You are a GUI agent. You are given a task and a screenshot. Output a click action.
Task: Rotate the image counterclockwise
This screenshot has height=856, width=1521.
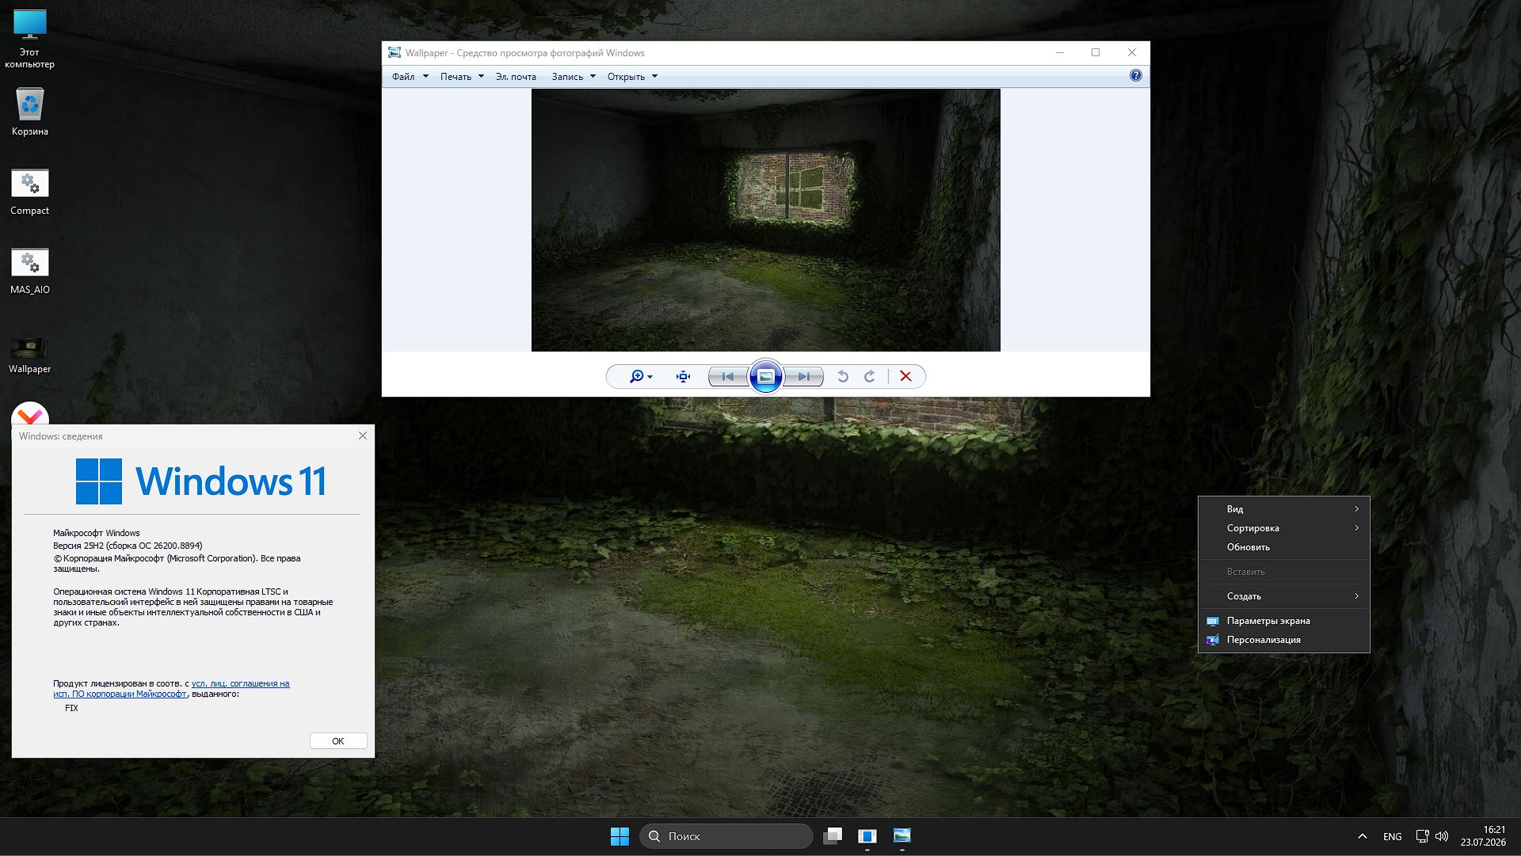(843, 377)
